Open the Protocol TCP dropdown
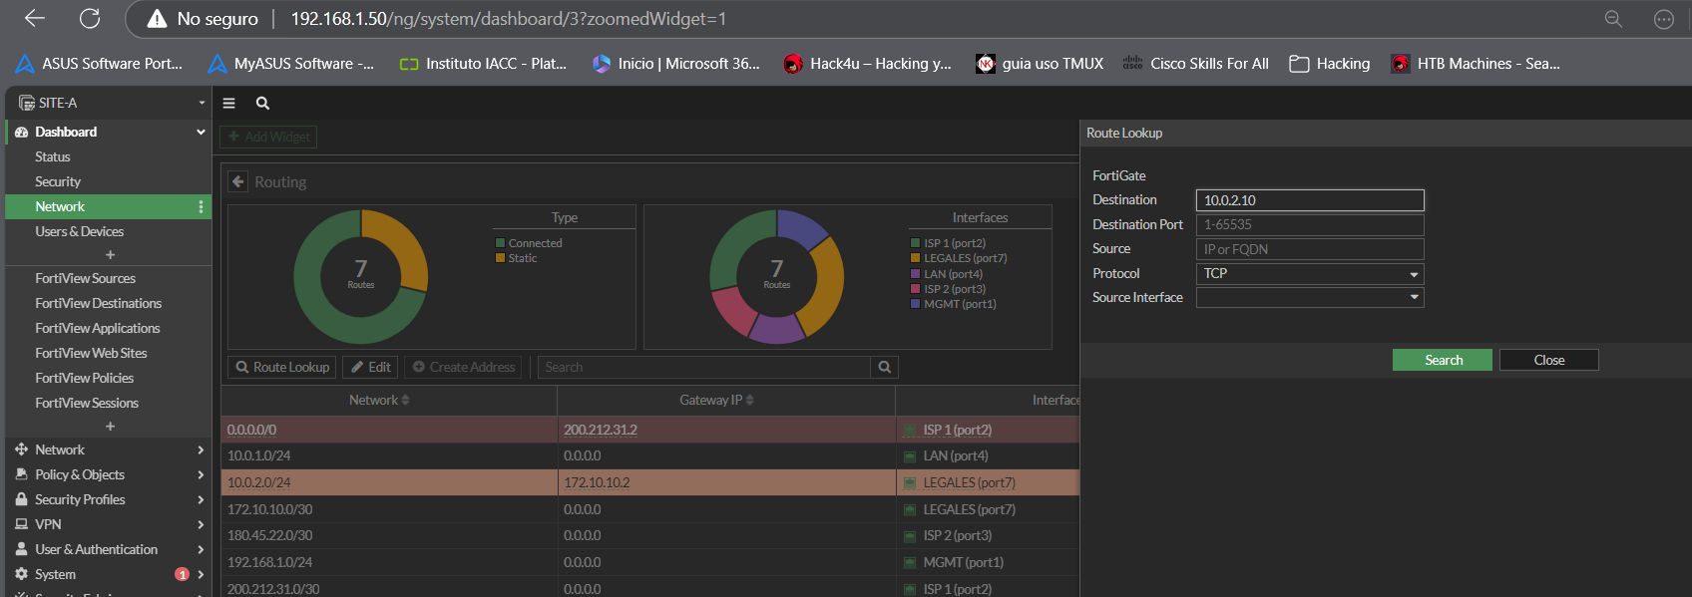The image size is (1692, 597). pyautogui.click(x=1309, y=273)
